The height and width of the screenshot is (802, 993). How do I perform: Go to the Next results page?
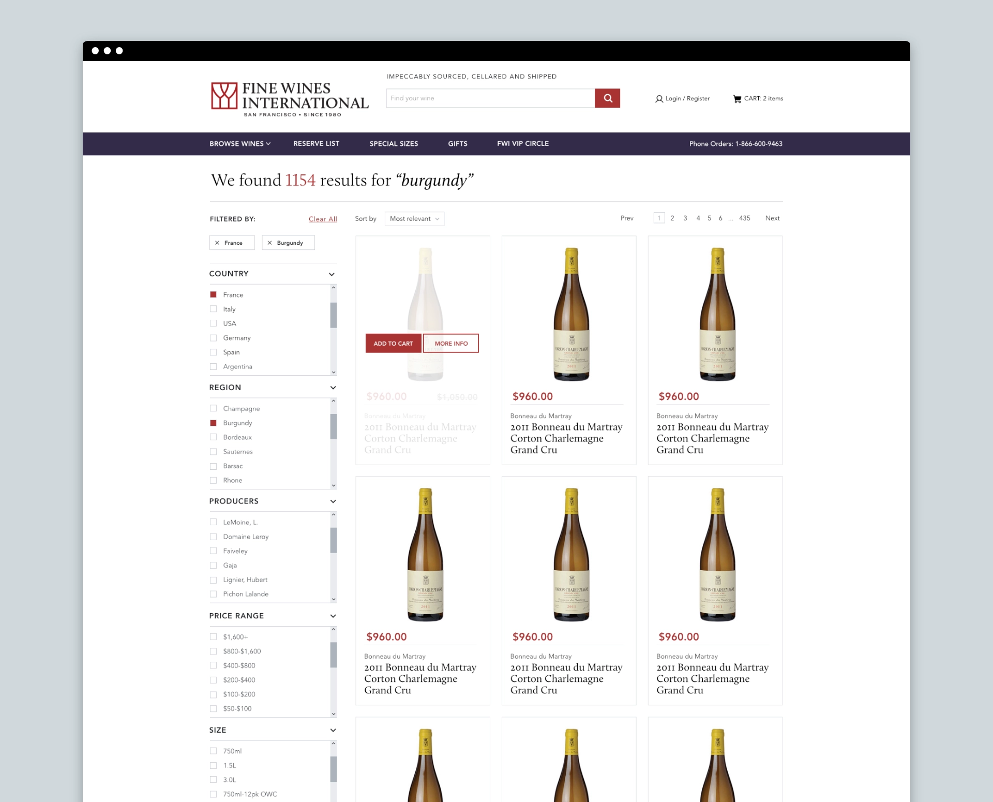coord(772,218)
